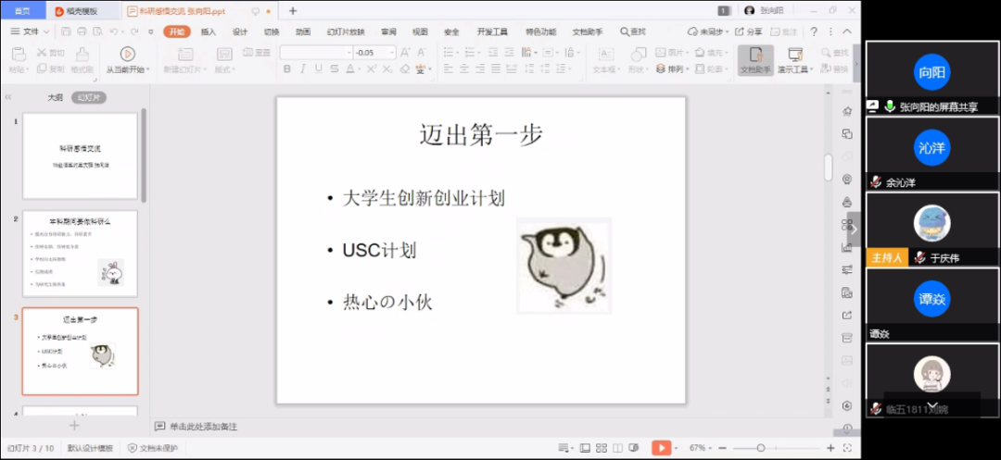Increase font size with the larger A icon

click(x=405, y=53)
